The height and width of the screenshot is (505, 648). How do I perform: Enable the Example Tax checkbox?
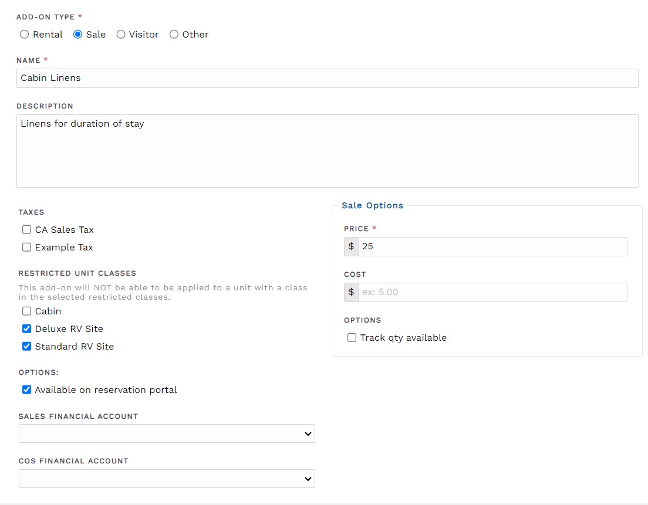tap(26, 248)
